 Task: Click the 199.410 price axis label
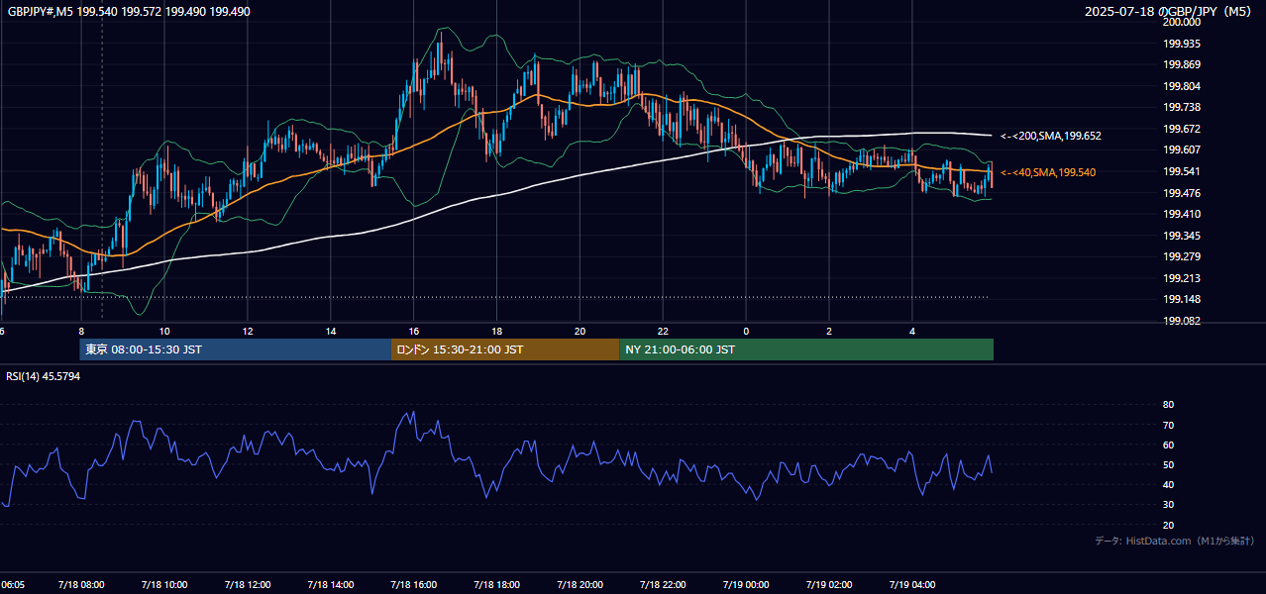tap(1184, 214)
